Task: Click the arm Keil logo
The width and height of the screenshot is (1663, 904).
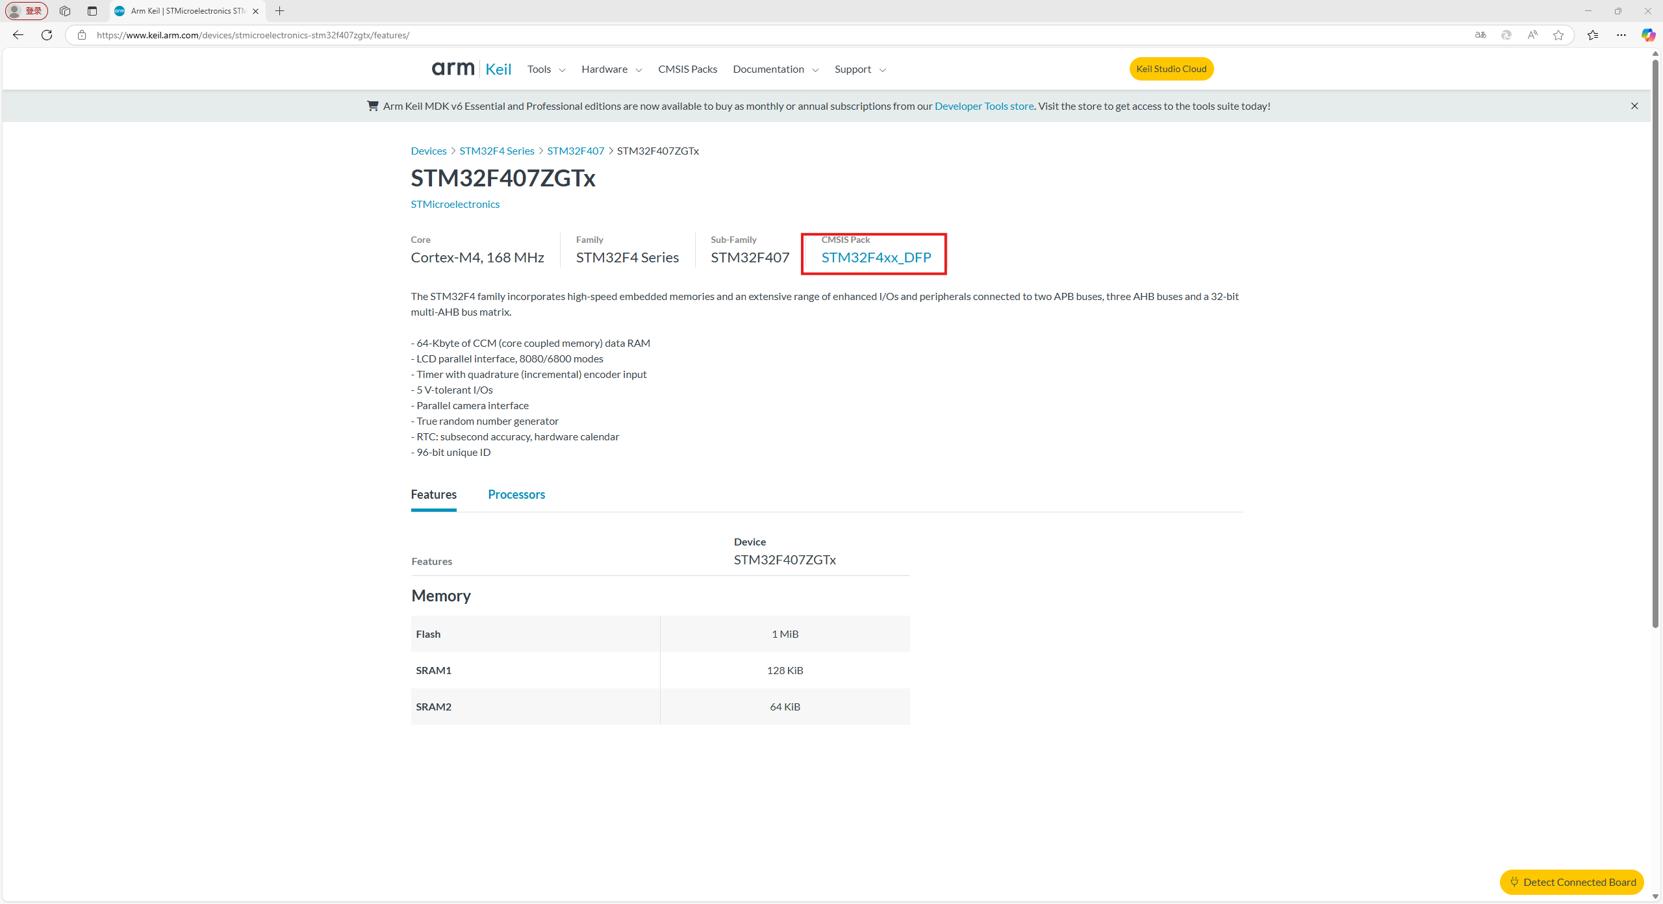Action: [x=472, y=69]
